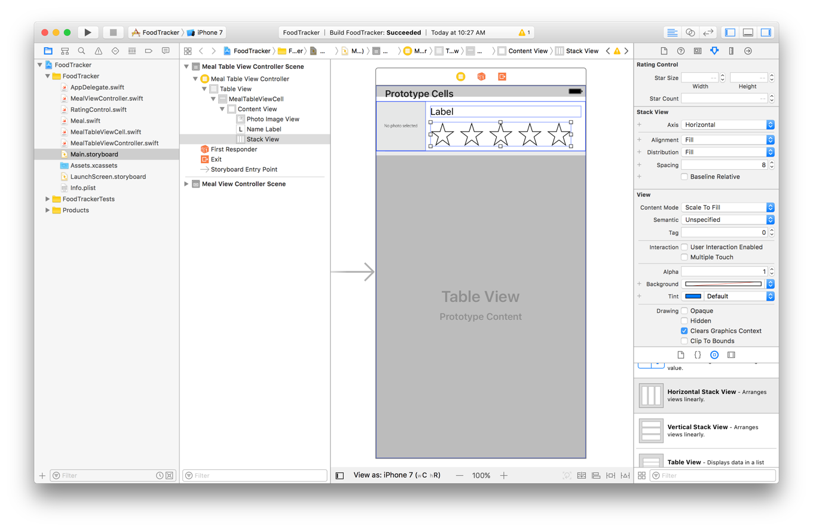Show the Code Snippet library
813x532 pixels.
pyautogui.click(x=698, y=355)
